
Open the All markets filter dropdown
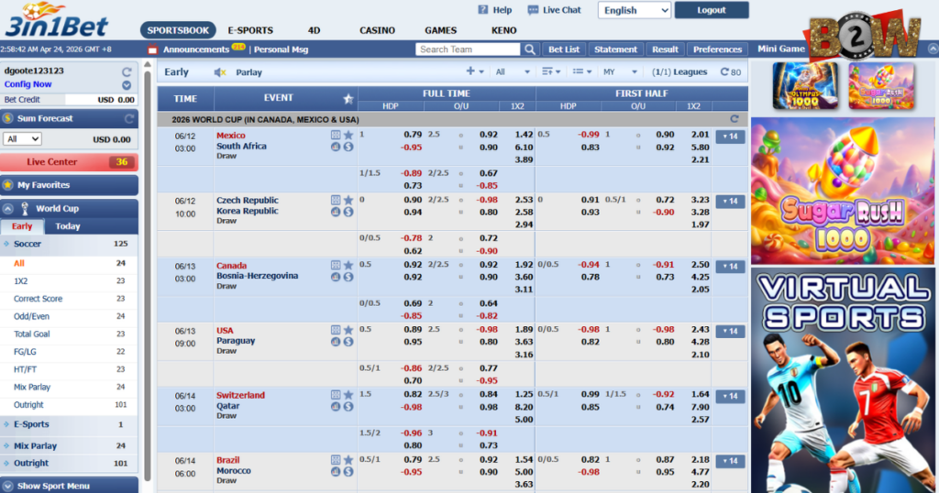(x=512, y=71)
